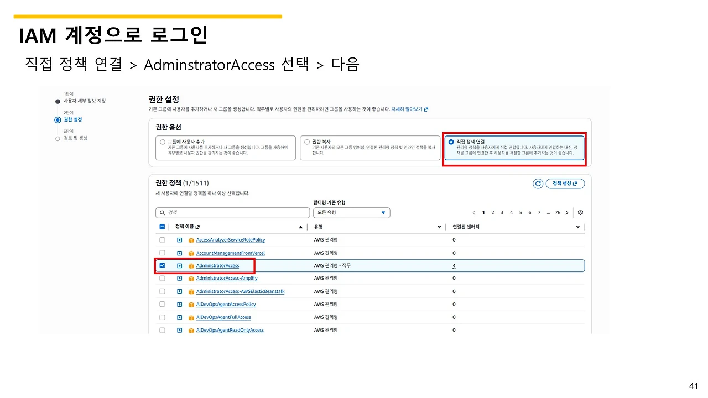Expand the AIDevOpsAgentReadOnlyAccess row details
This screenshot has height=398, width=708.
pos(179,330)
